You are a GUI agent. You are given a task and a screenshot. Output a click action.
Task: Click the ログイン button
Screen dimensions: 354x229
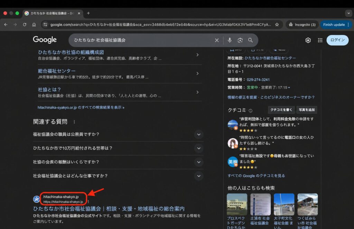click(x=337, y=40)
